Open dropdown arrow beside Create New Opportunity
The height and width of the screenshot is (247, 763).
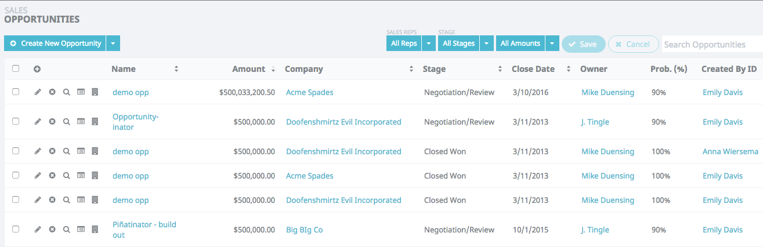coord(113,43)
